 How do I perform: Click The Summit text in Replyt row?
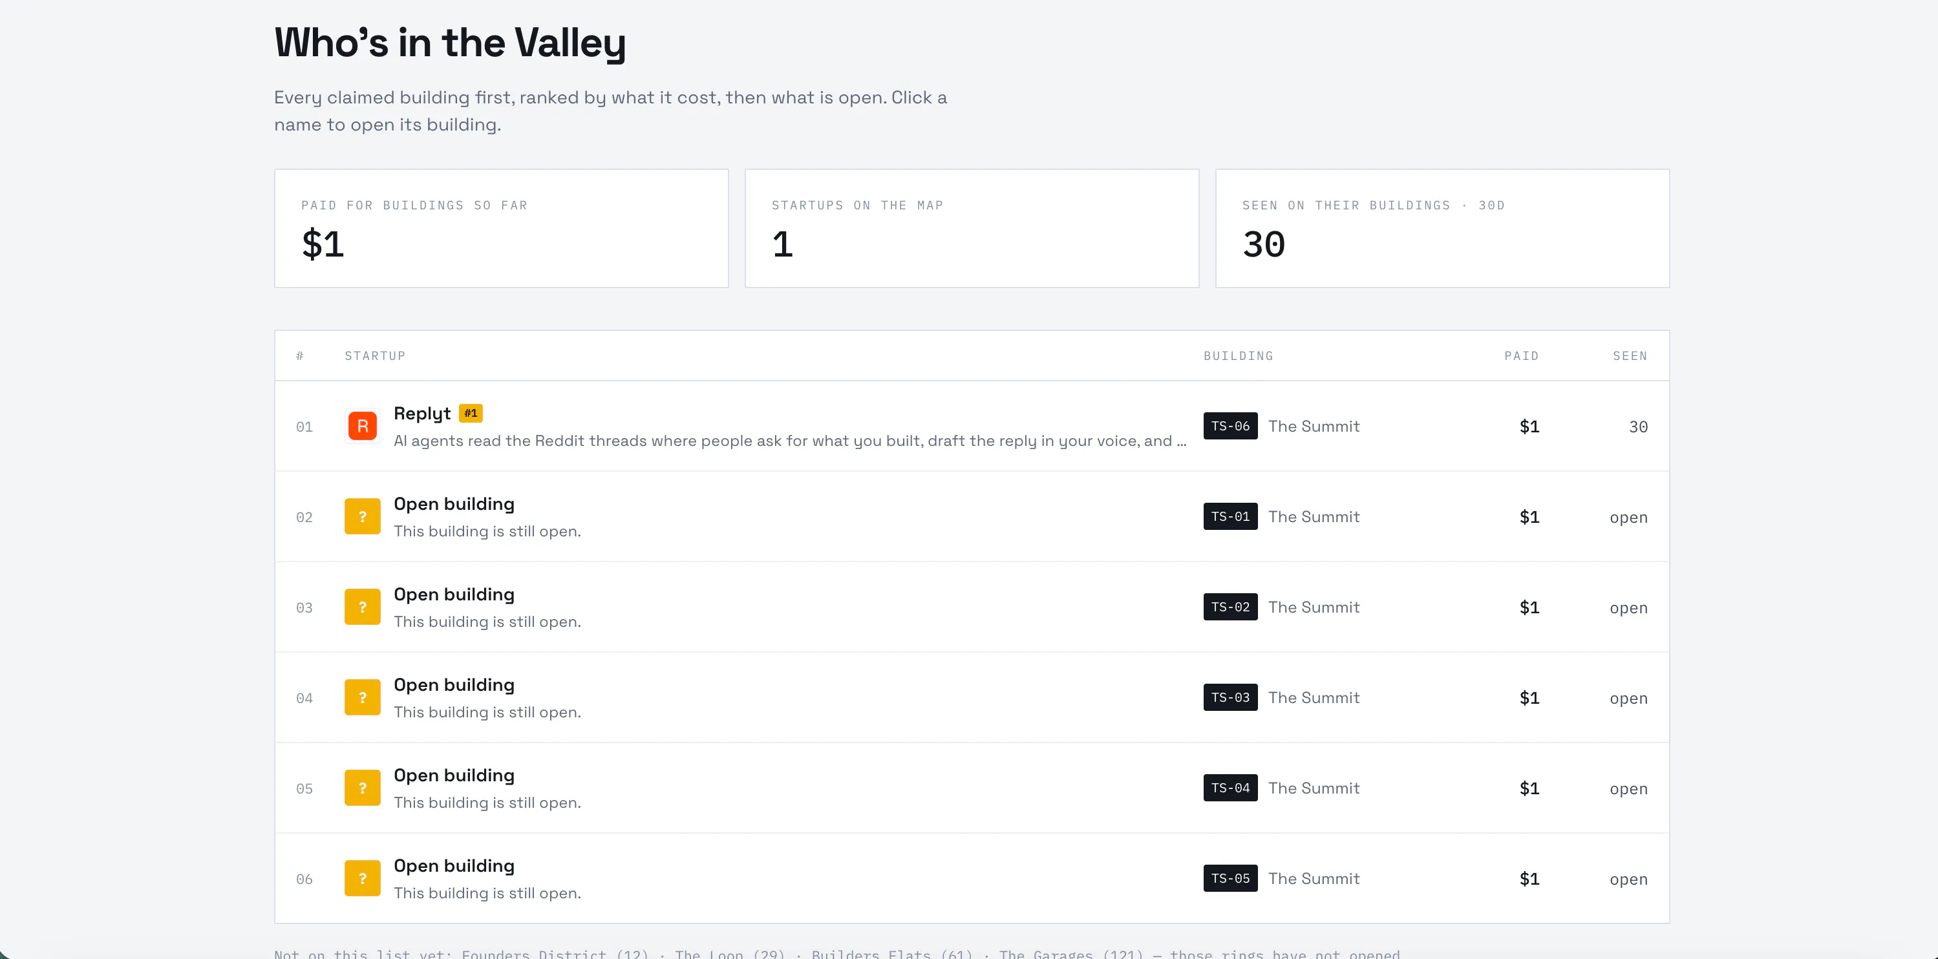pos(1314,427)
